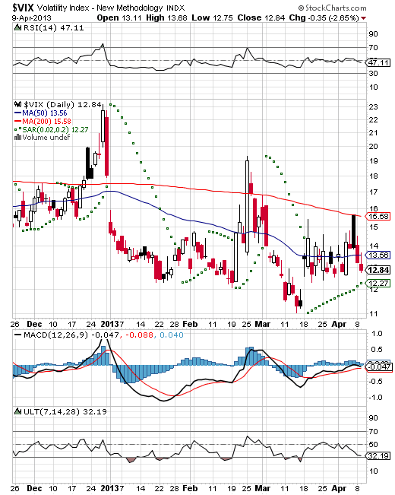Image resolution: width=395 pixels, height=495 pixels.
Task: Click the $VIX (Daily) 12.84 legend text
Action: point(62,104)
